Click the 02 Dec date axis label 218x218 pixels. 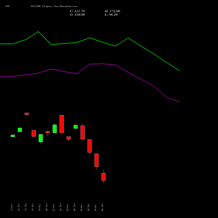pos(89,207)
